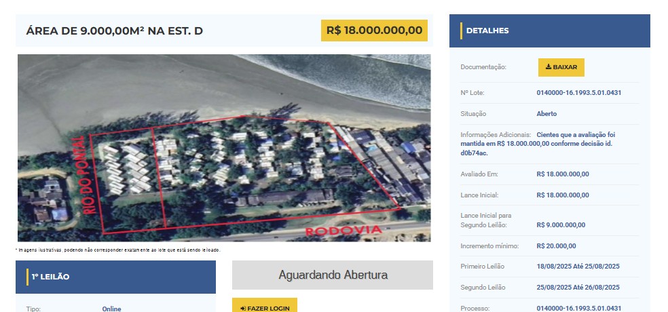This screenshot has height=312, width=668.
Task: Click the Avaliado Em value
Action: tap(563, 174)
